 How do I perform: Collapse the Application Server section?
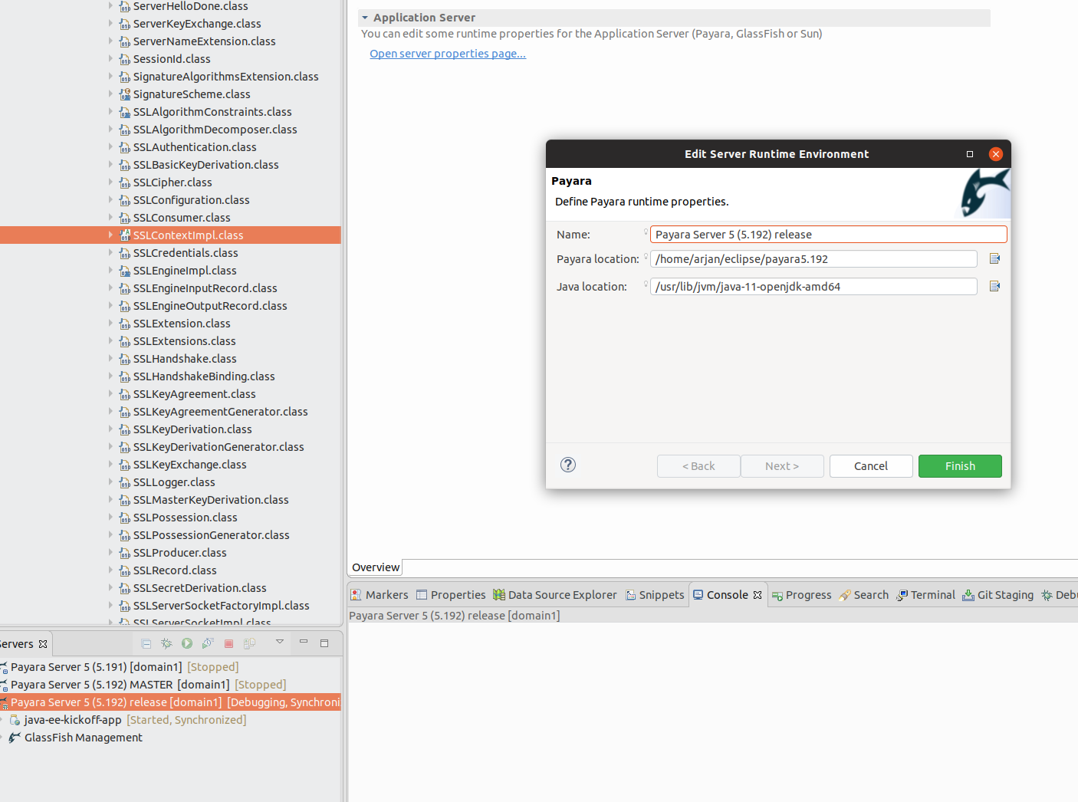[365, 18]
